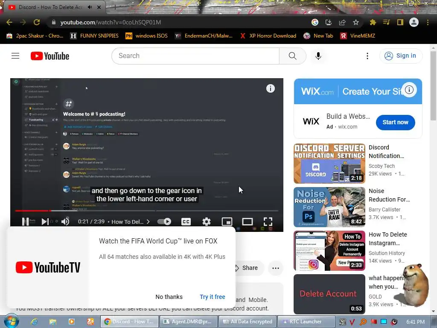
Task: Open Discord Server Notification Settings thumbnail
Action: coord(329,164)
